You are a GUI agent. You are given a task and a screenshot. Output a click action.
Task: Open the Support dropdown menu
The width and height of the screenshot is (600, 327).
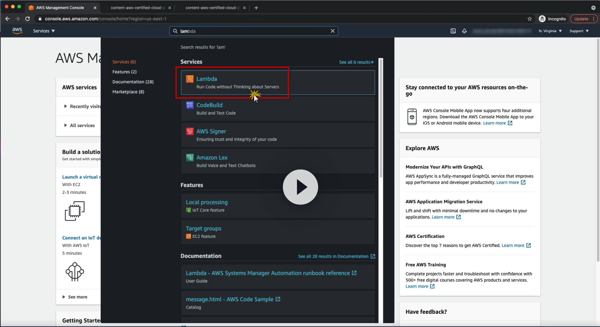coord(579,31)
